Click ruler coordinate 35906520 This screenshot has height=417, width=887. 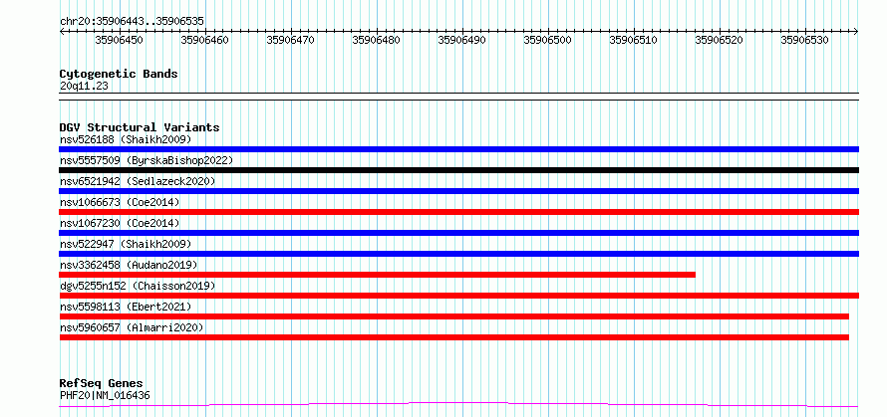(719, 40)
